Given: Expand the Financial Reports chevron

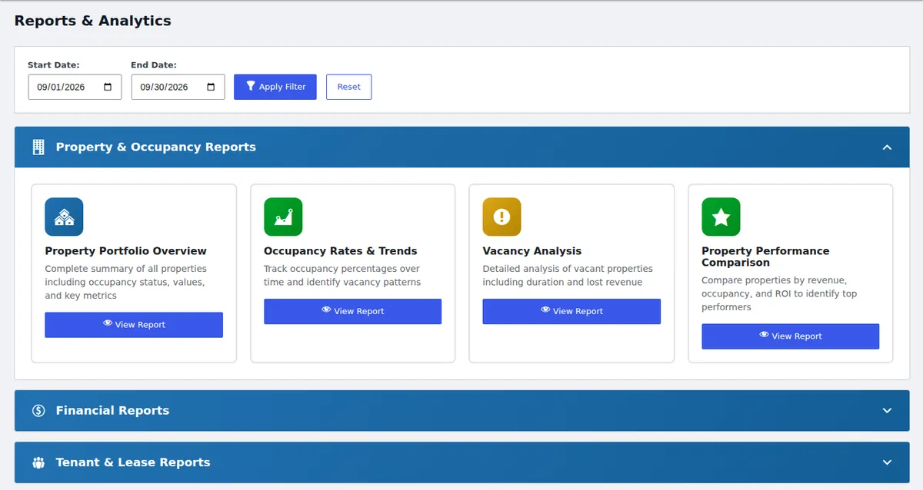Looking at the screenshot, I should [x=887, y=410].
